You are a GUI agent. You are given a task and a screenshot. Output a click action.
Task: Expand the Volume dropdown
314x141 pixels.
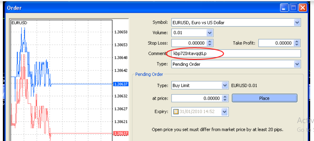210,33
